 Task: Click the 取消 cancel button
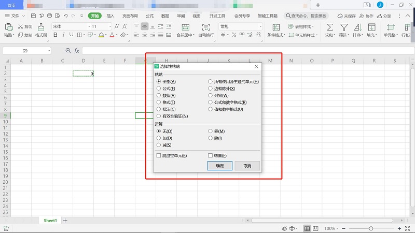point(247,166)
